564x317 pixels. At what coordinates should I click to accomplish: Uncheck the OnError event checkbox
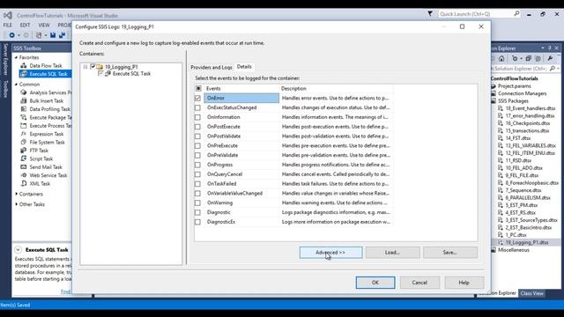(197, 98)
